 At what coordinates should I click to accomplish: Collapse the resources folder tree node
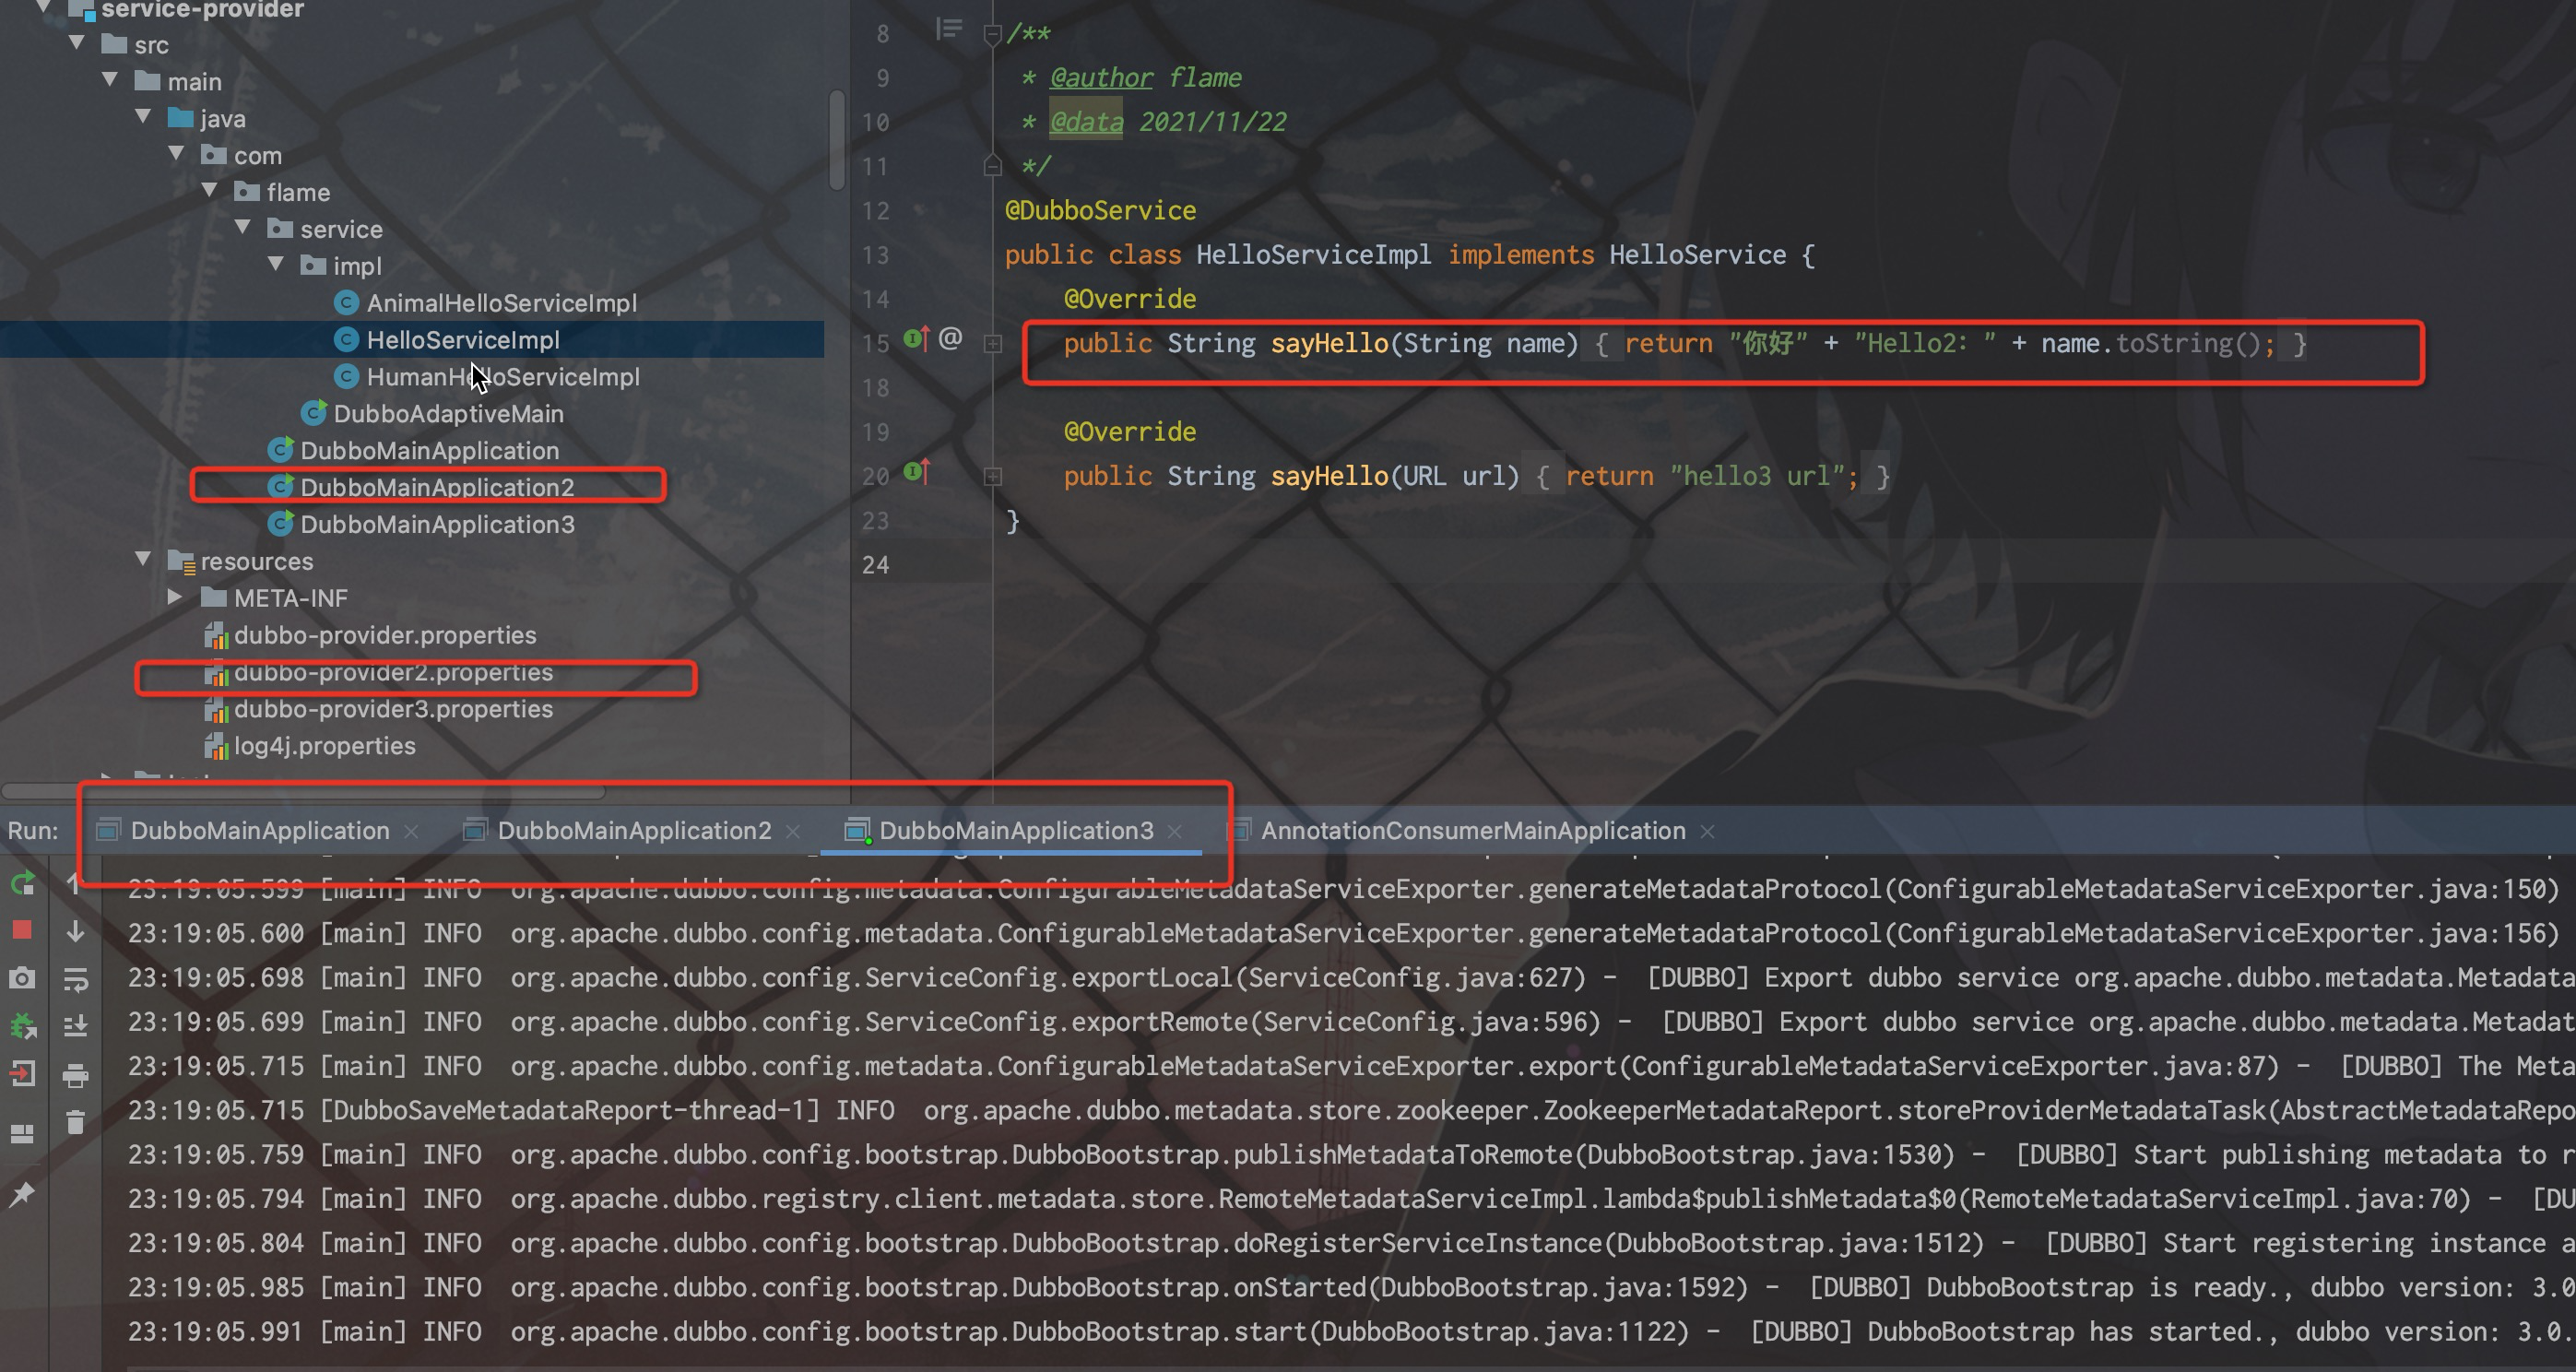pos(143,560)
